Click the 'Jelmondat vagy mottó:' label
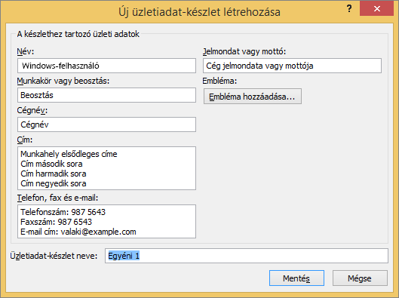Screen dimensions: 399x298 [244, 51]
